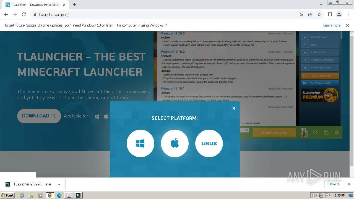Click the launcher refresh icon
The image size is (354, 199).
tap(315, 133)
